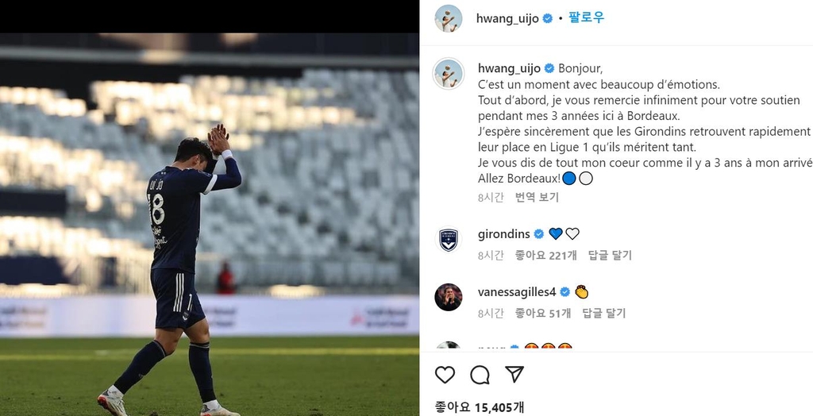Like the post with the heart icon
Image resolution: width=813 pixels, height=416 pixels.
pos(445,375)
